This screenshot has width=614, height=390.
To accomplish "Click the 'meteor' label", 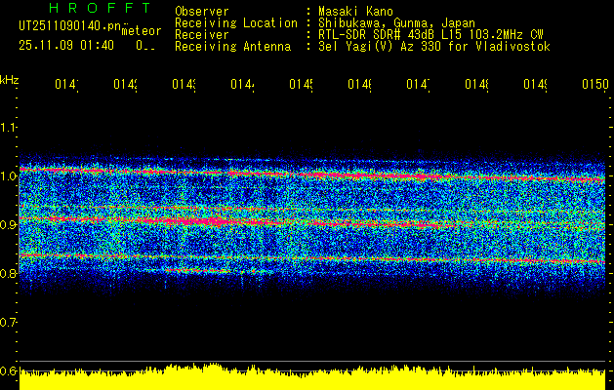I will [x=142, y=31].
